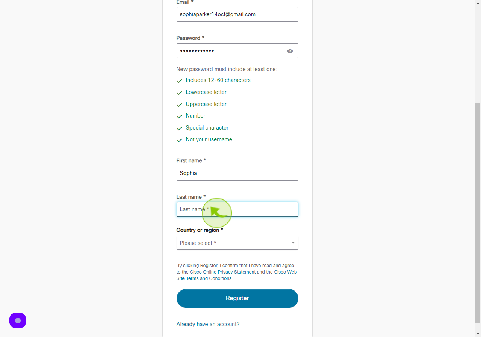Image resolution: width=481 pixels, height=337 pixels.
Task: Click the dropdown arrow in Country field
Action: click(293, 243)
